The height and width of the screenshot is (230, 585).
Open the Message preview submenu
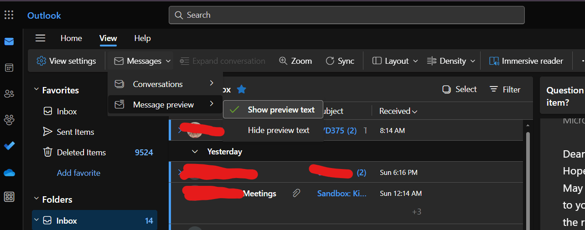[165, 105]
